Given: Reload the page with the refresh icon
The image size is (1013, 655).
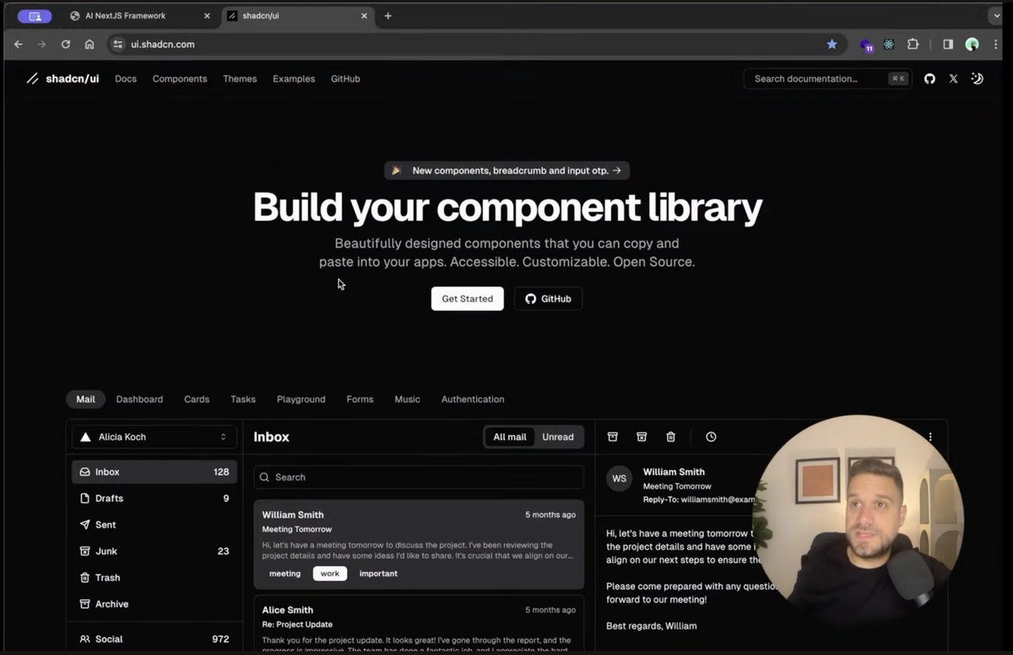Looking at the screenshot, I should pyautogui.click(x=66, y=44).
